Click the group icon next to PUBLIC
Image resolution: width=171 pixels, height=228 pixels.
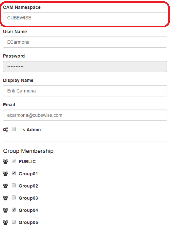(6, 162)
